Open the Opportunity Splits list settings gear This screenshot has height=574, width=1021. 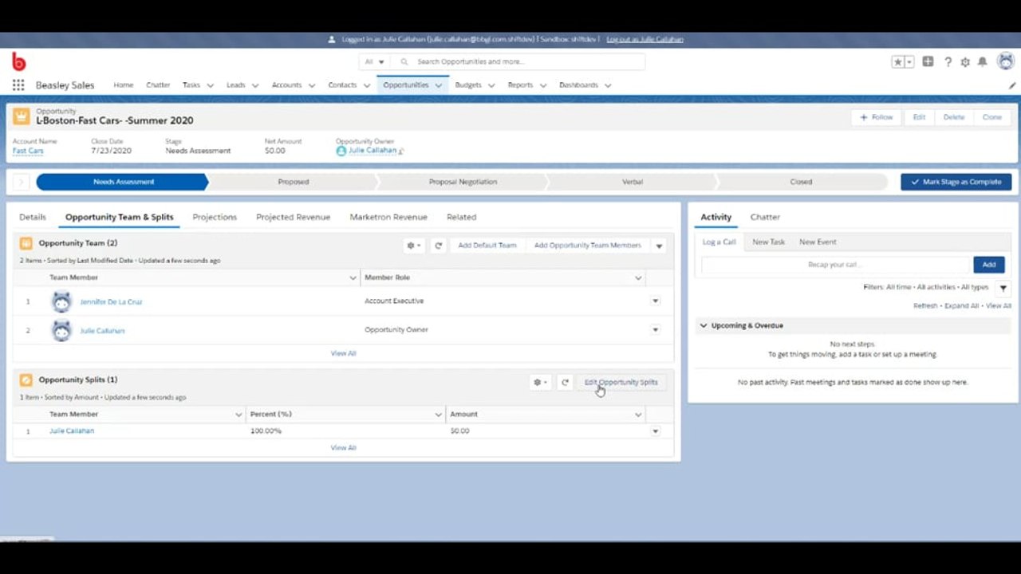tap(540, 383)
